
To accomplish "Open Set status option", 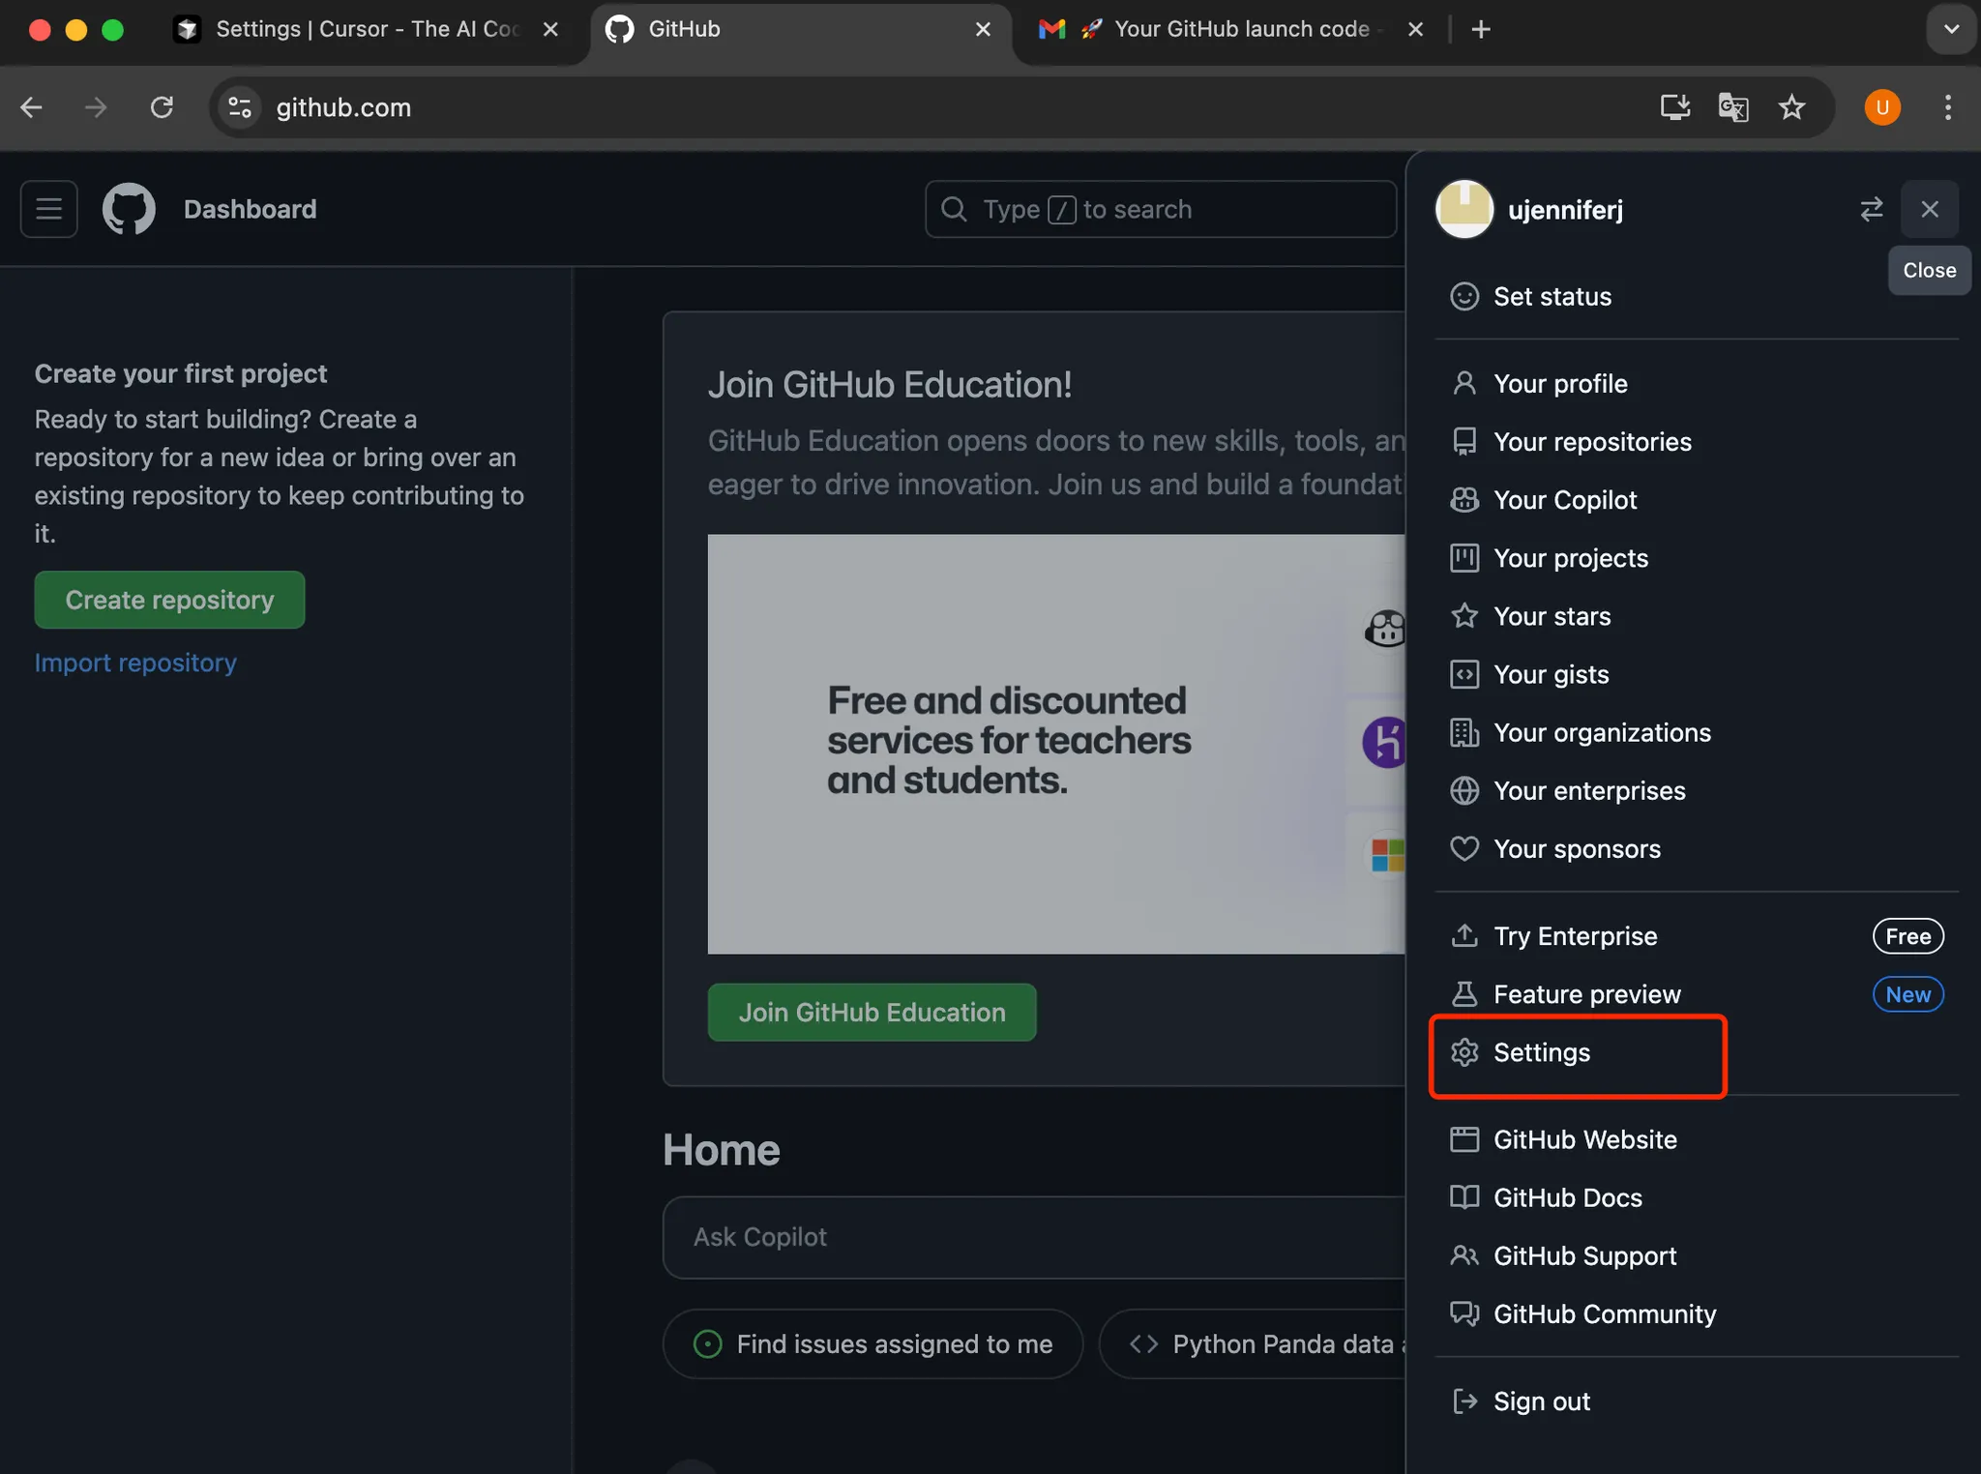I will 1697,296.
